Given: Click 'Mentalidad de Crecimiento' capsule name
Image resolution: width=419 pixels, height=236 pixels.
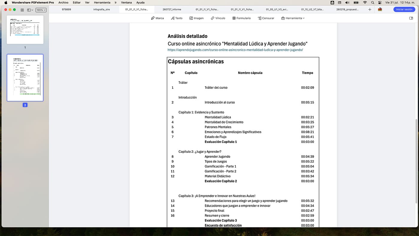Looking at the screenshot, I should click(224, 122).
